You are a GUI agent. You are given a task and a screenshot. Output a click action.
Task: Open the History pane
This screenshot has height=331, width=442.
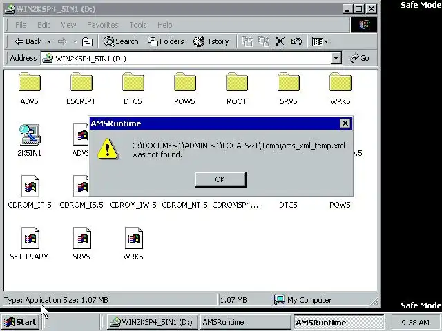(x=211, y=41)
